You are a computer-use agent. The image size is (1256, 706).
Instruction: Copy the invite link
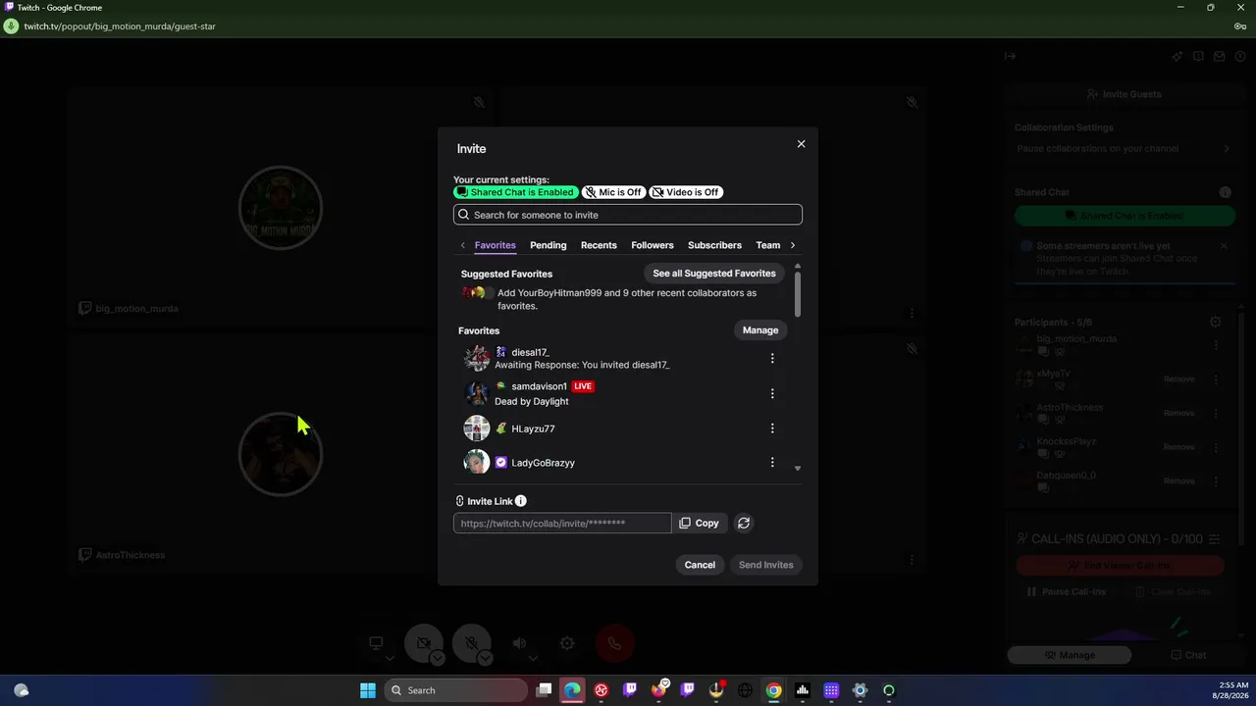[x=700, y=524]
